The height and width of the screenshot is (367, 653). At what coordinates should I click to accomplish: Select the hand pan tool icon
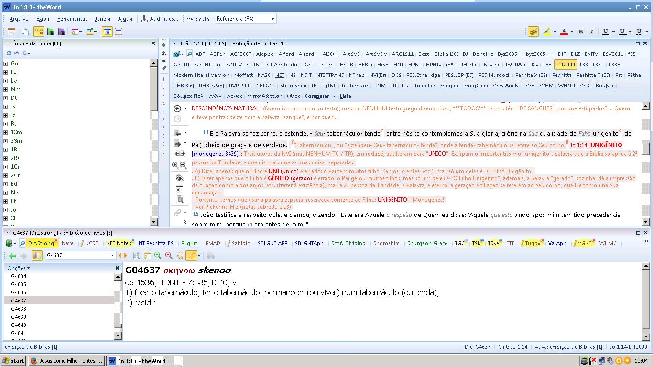tap(180, 256)
